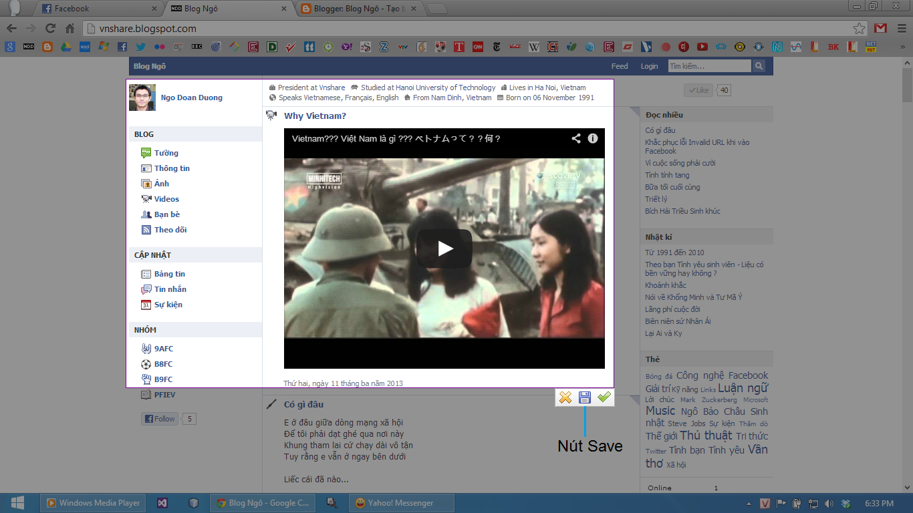Screen dimensions: 913x513
Task: Click the Luận ngữ tag
Action: (743, 388)
